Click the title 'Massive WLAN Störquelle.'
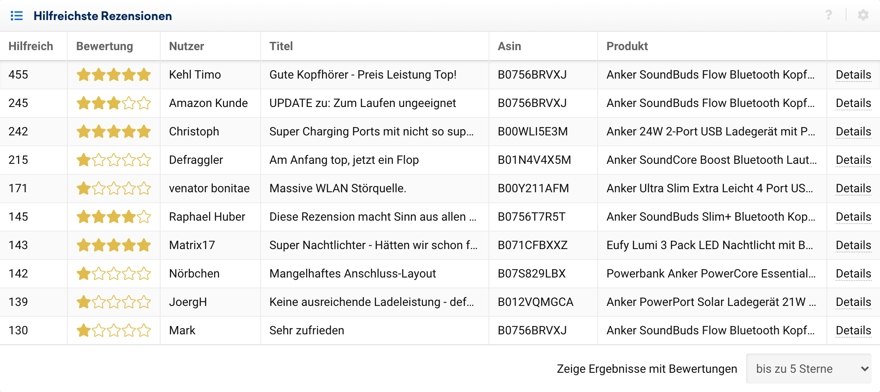 point(338,188)
